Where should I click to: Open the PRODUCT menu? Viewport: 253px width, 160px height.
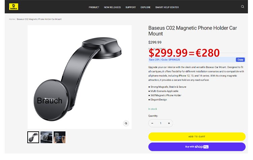click(x=94, y=7)
